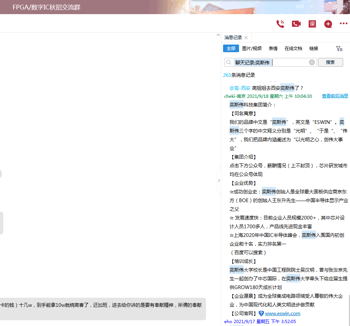Click the 供GROW180天成长计划 line
Viewport: 350px width, 326px height.
tap(256, 288)
